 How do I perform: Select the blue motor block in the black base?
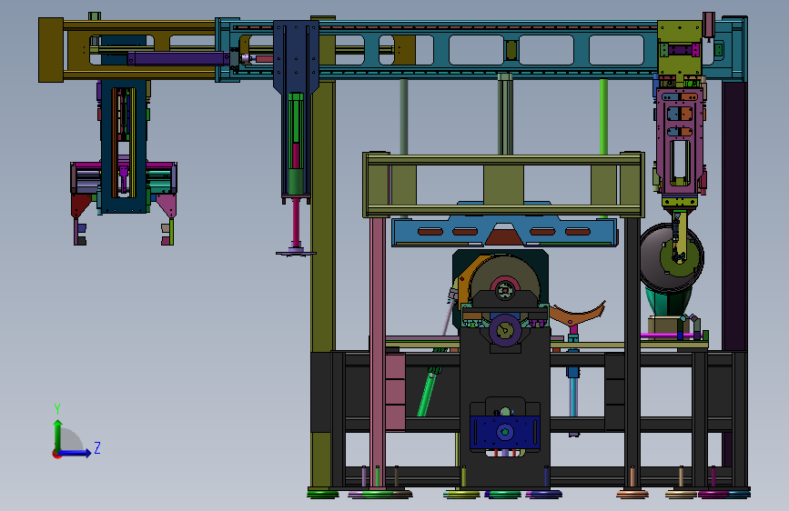tap(505, 433)
